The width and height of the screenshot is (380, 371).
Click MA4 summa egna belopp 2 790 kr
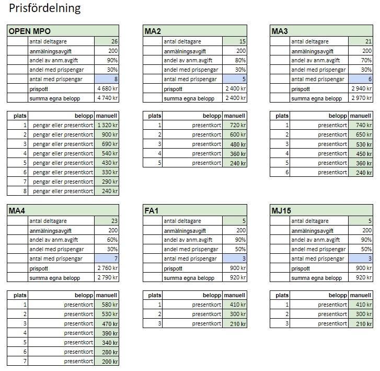pyautogui.click(x=107, y=277)
